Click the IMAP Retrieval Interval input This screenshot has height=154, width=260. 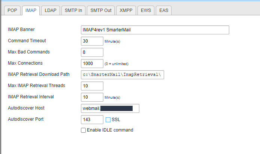(x=92, y=97)
